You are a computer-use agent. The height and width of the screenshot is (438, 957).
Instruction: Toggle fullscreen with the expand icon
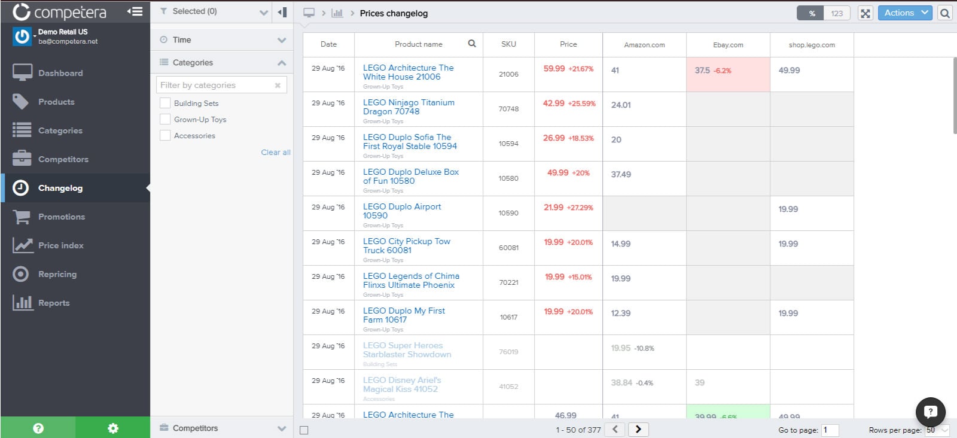[x=865, y=13]
